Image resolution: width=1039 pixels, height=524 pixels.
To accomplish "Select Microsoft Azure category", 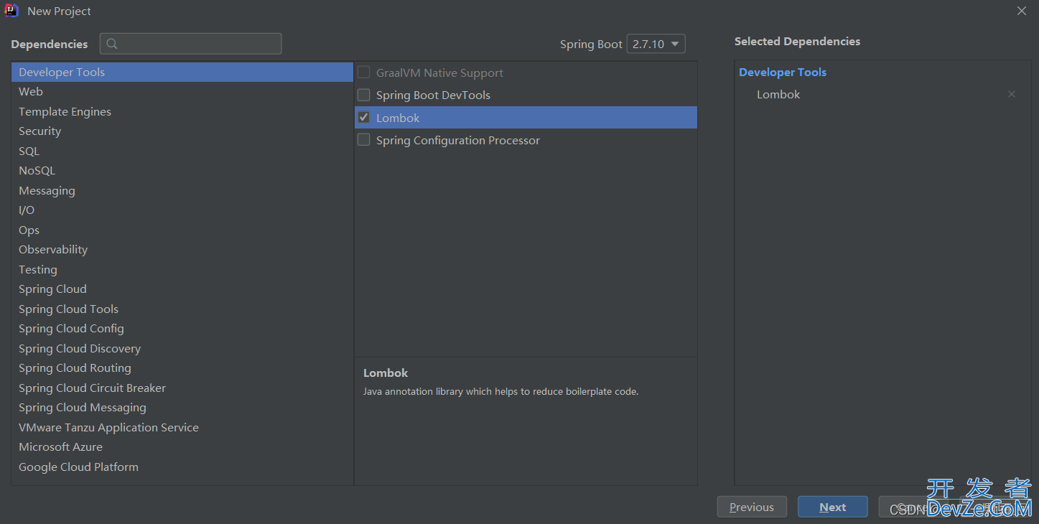I will [61, 447].
